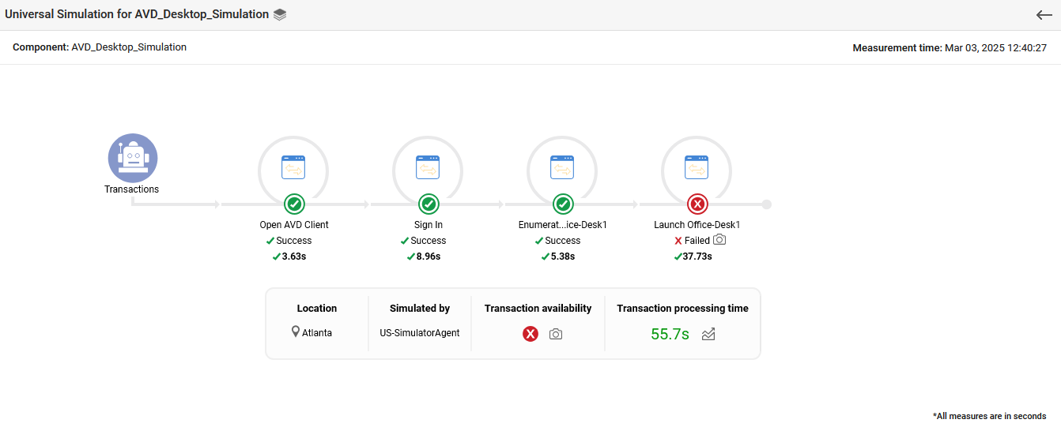Viewport: 1061px width, 427px height.
Task: Click the layers icon beside the title
Action: (279, 15)
